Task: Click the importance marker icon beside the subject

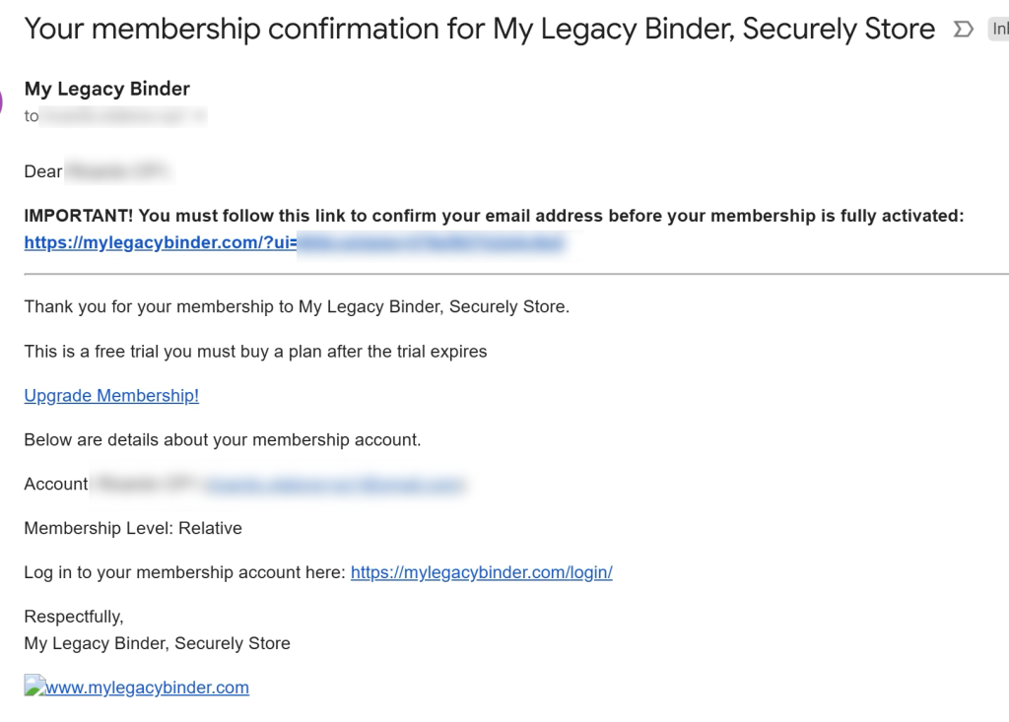Action: click(x=963, y=31)
